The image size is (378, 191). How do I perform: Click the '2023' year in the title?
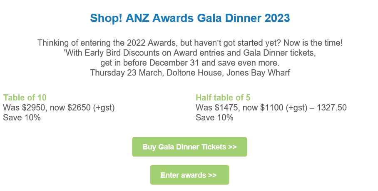click(276, 19)
